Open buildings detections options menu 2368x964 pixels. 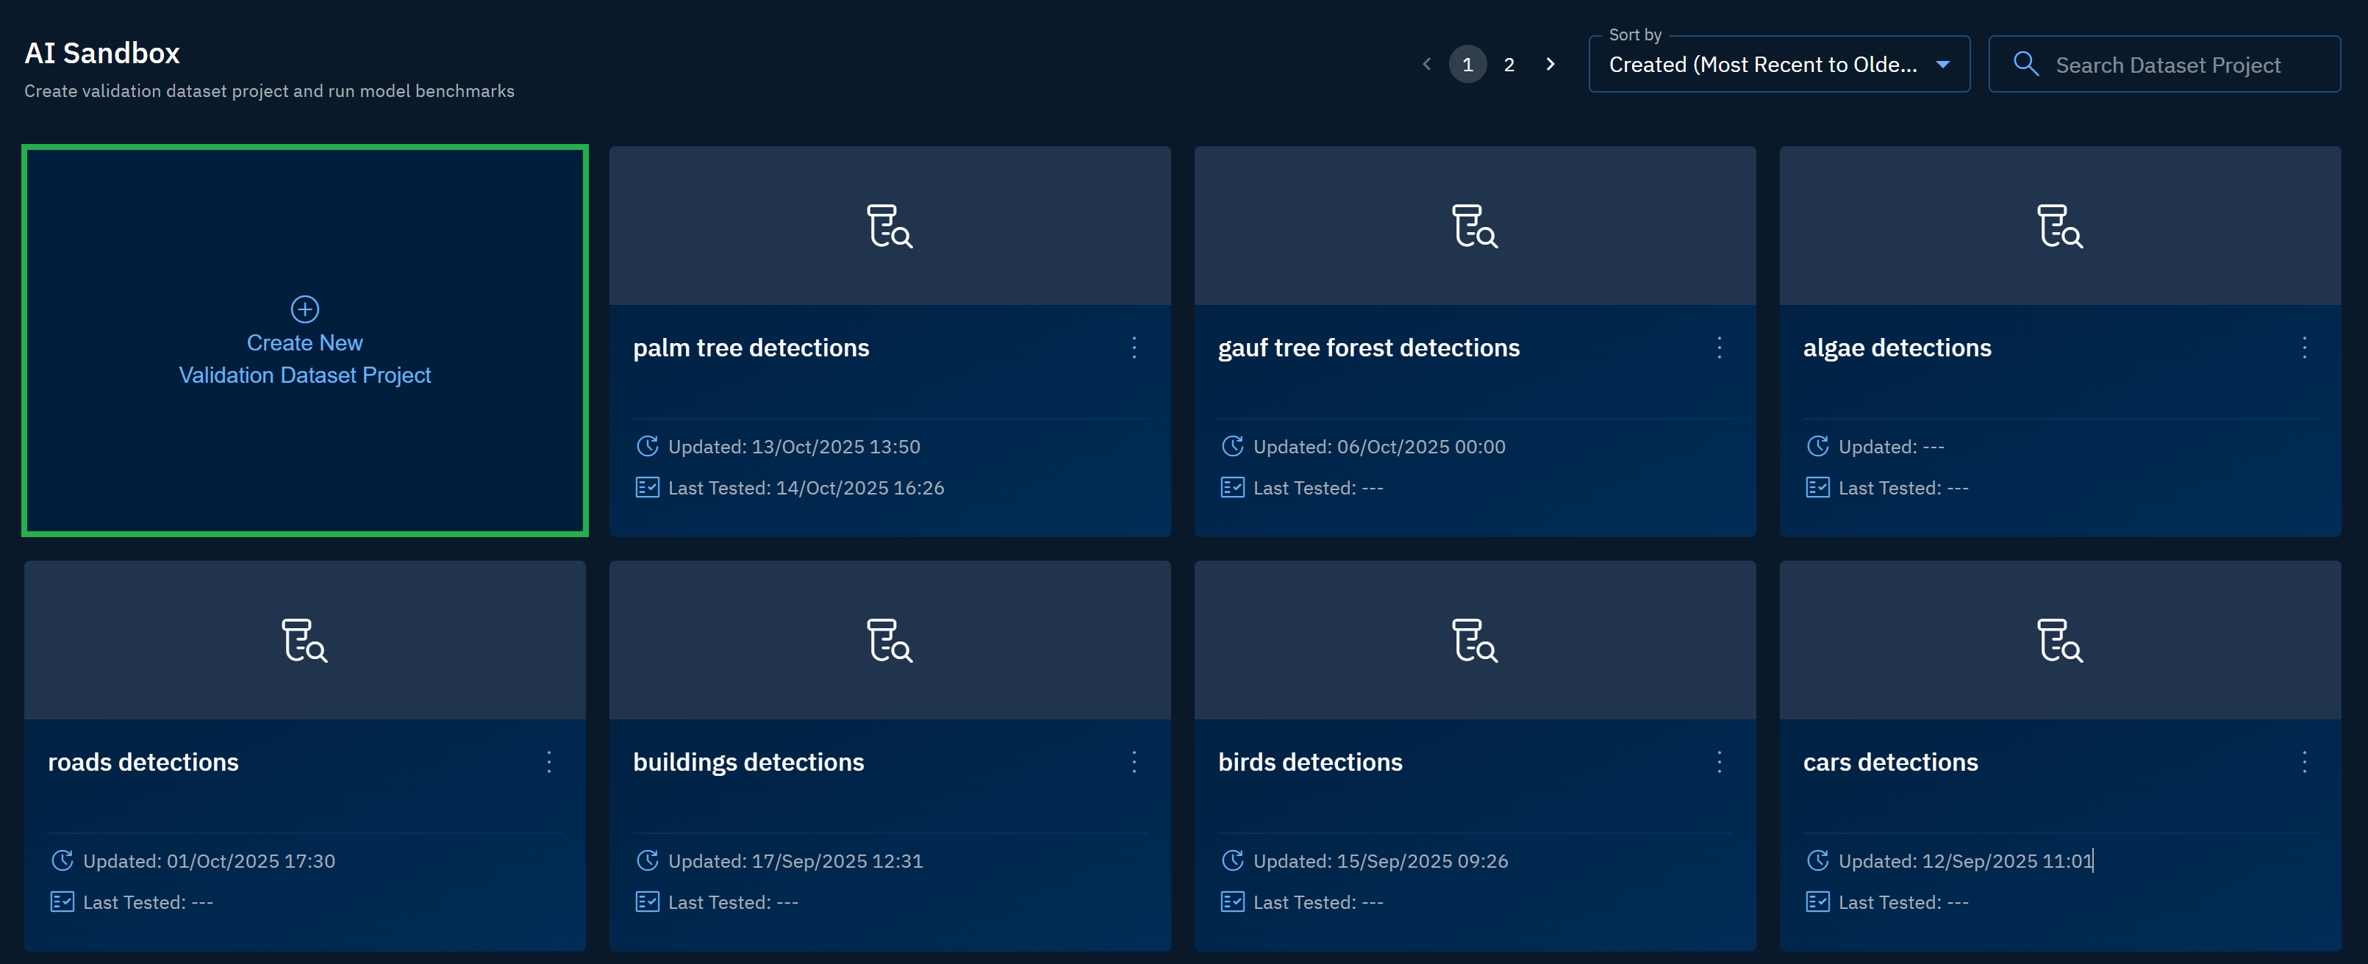pos(1134,762)
